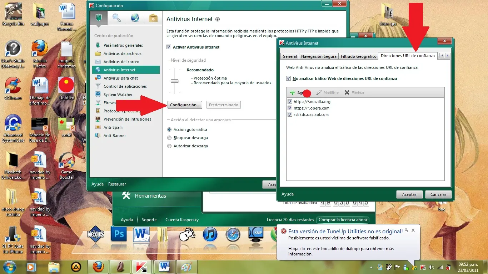Image resolution: width=488 pixels, height=274 pixels.
Task: Open the Windows Start menu
Action: [x=9, y=267]
